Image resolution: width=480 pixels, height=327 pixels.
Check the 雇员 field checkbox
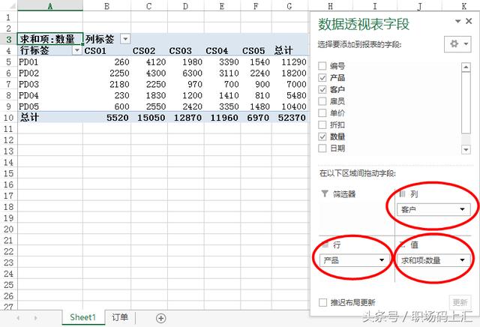(322, 101)
